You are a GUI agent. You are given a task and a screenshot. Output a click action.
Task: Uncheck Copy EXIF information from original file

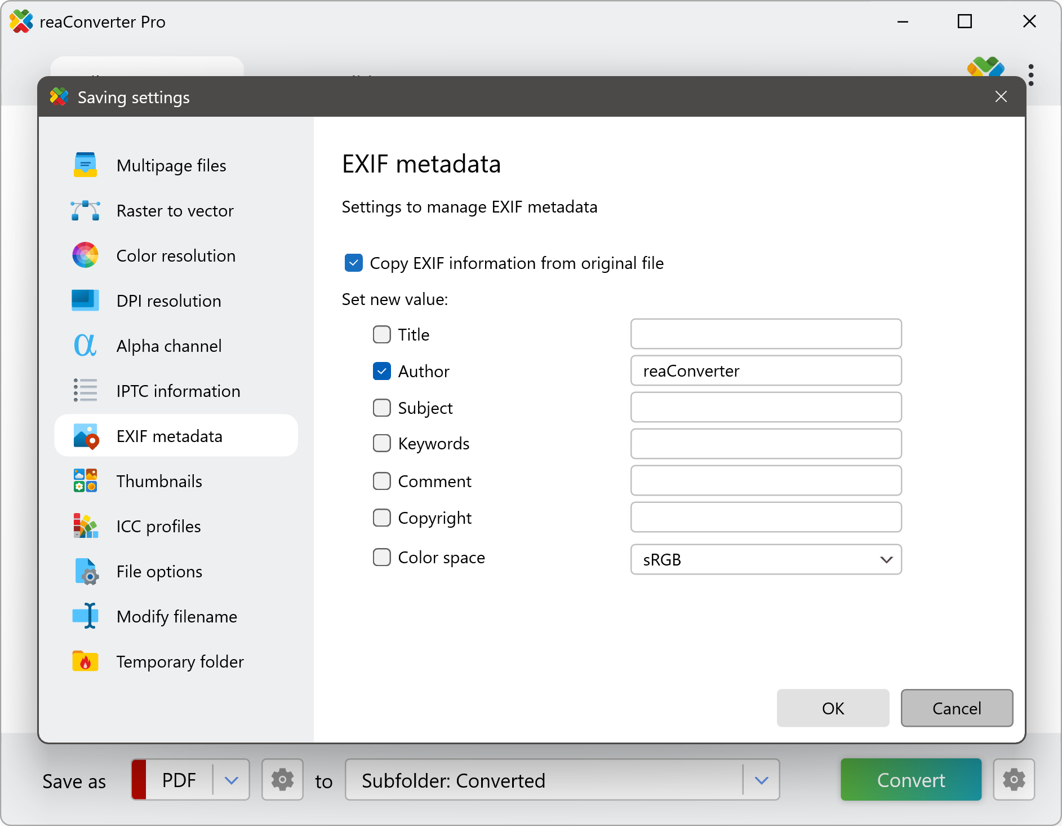[354, 263]
